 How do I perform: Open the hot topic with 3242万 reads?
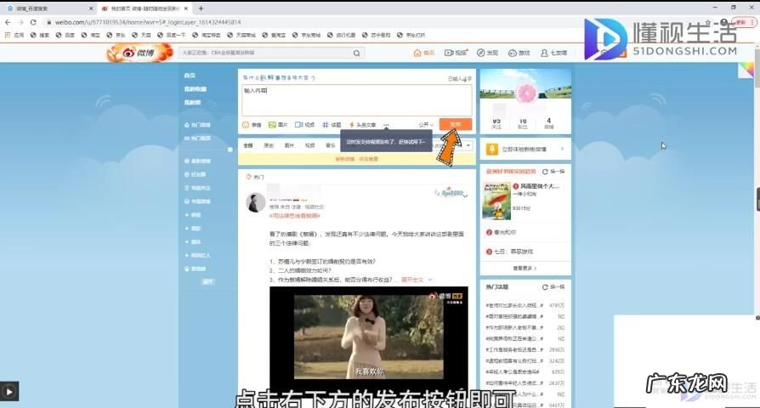click(x=525, y=361)
